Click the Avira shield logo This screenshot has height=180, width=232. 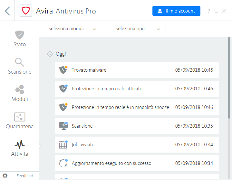(x=26, y=11)
